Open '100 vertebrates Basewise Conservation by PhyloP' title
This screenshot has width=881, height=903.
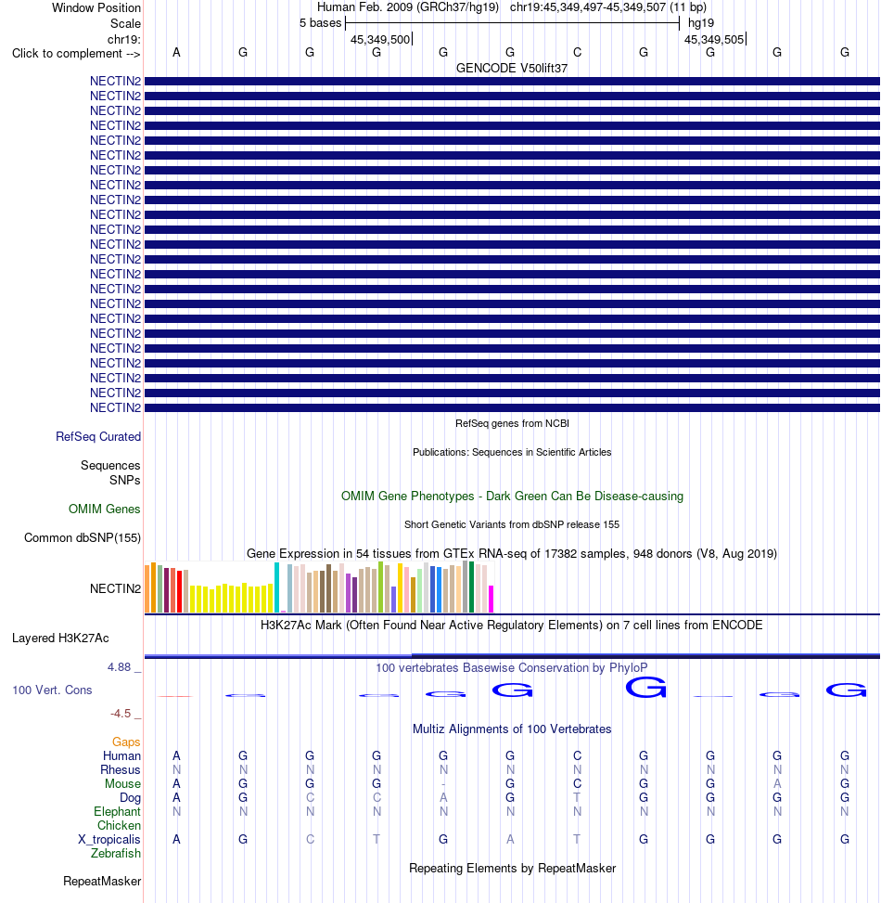512,667
